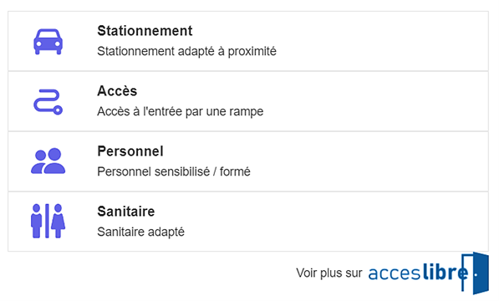Screen dimensions: 499x301
Task: Click 'Stationnement adapté à proximité' text
Action: tap(186, 51)
